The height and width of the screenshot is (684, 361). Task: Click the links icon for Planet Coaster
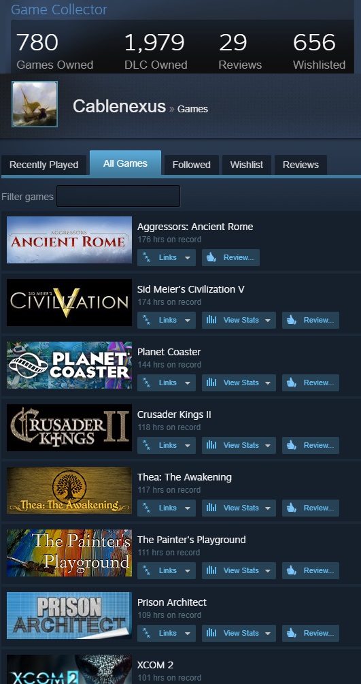147,382
